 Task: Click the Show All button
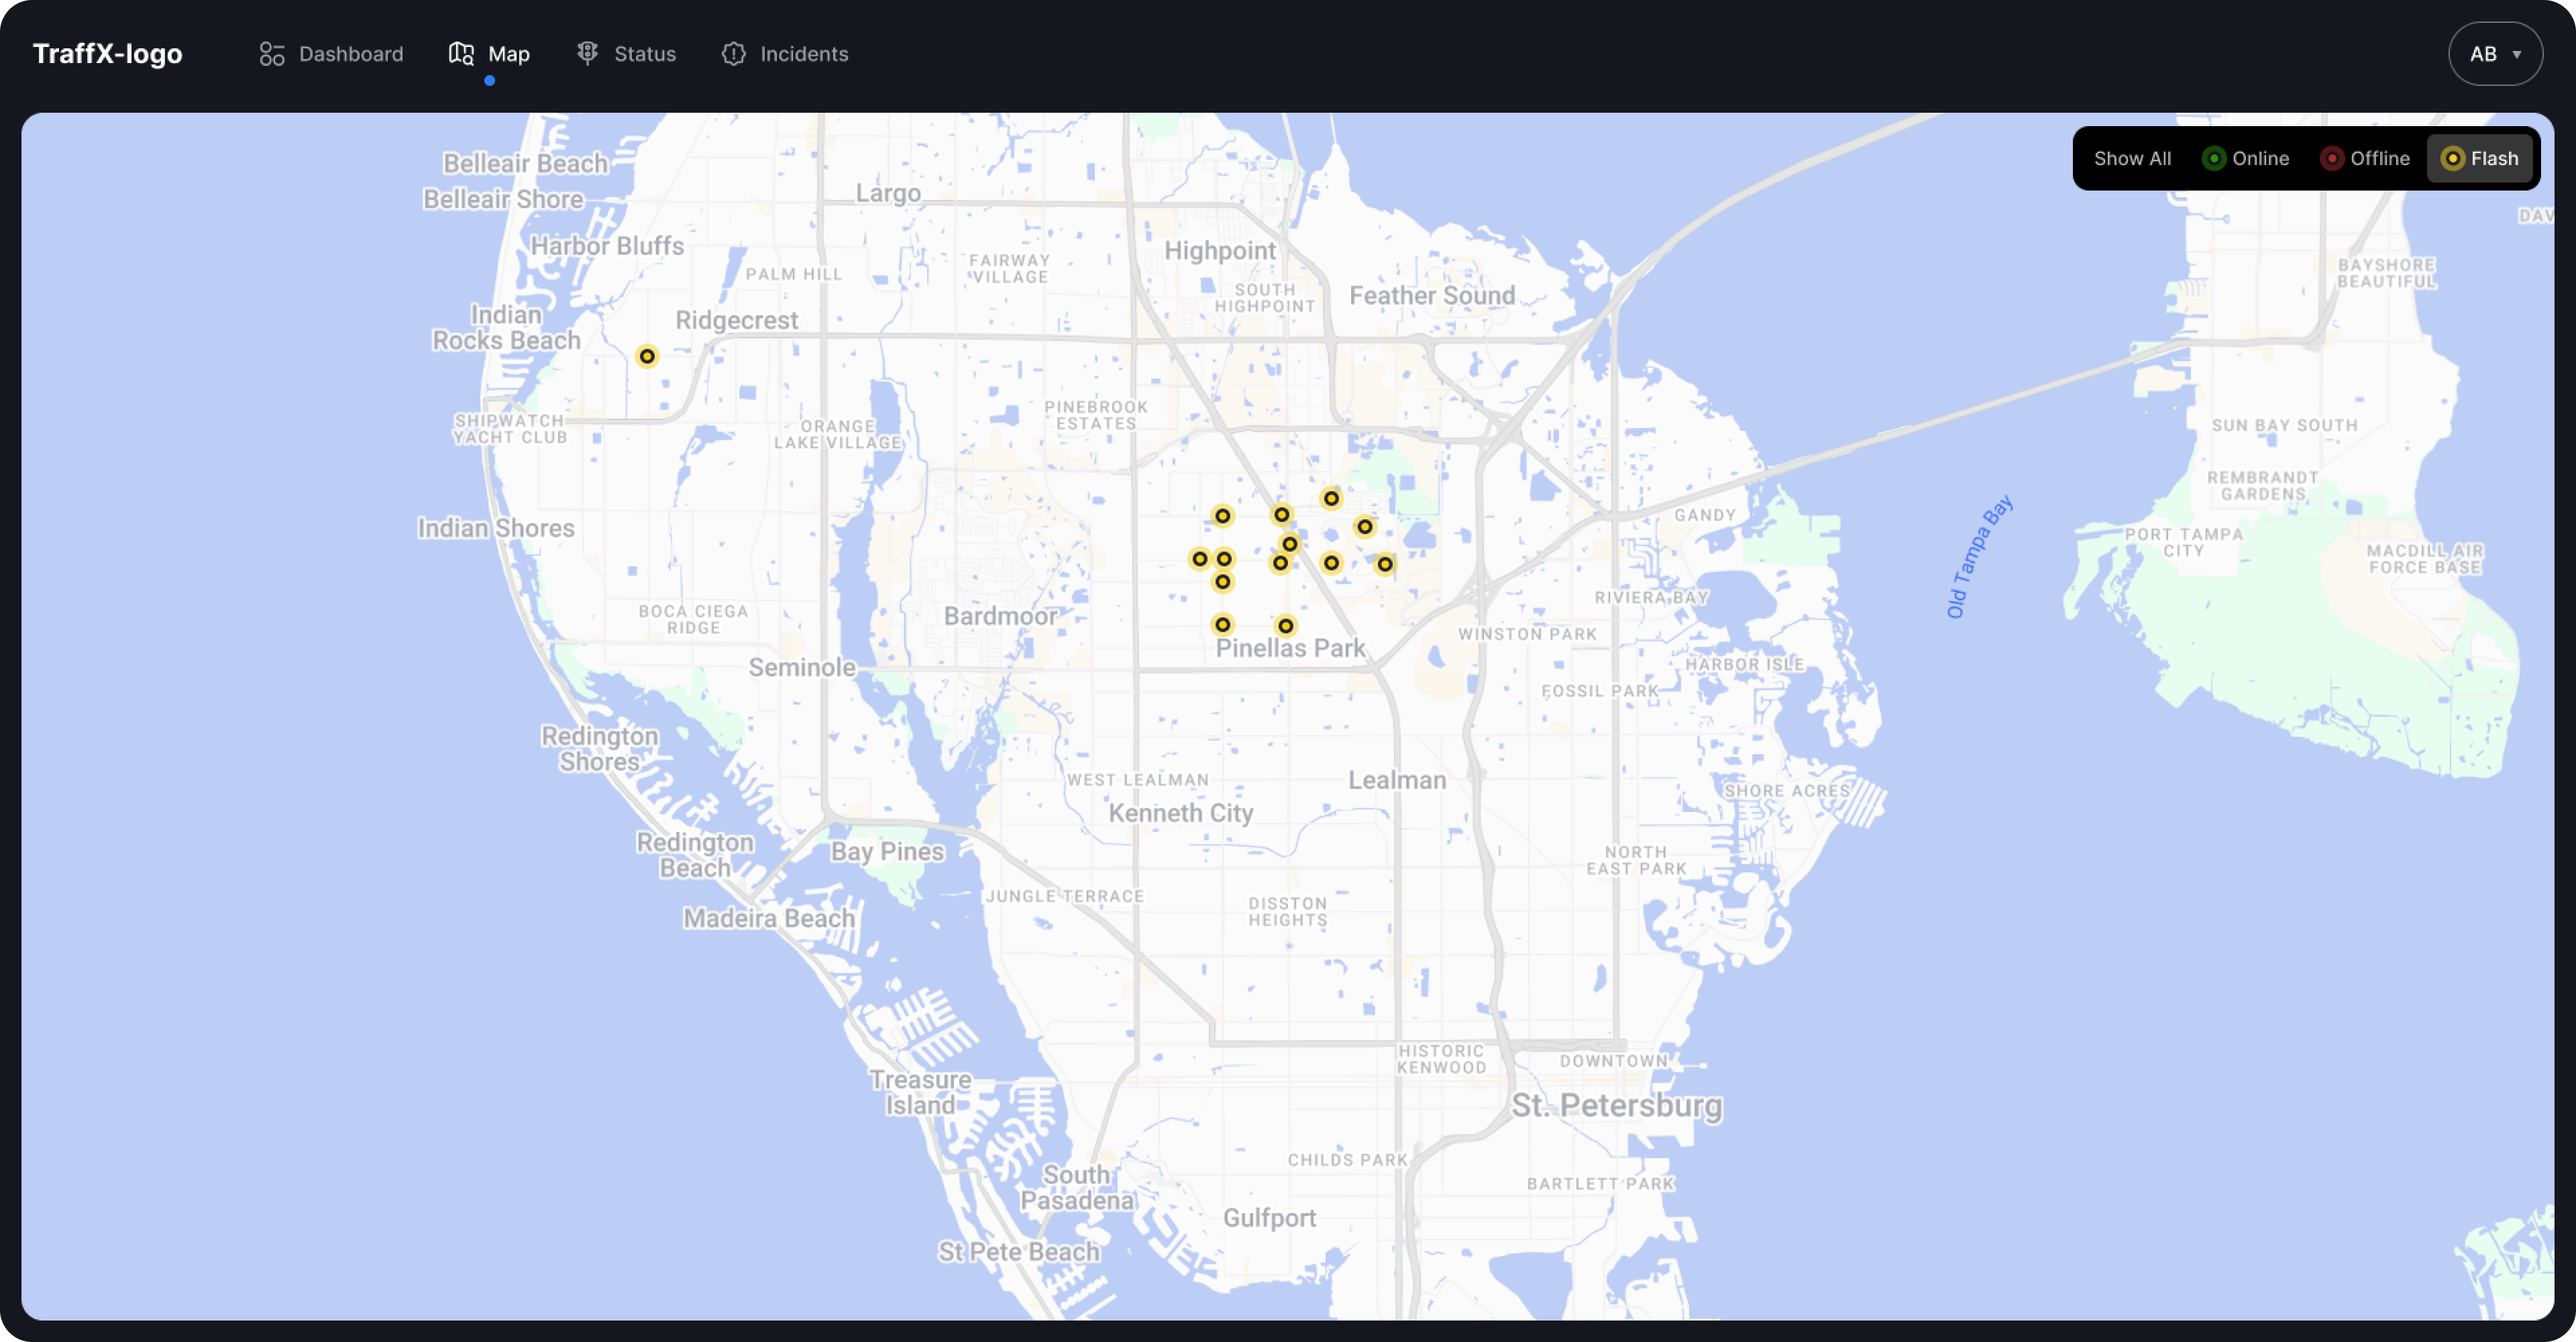(2133, 158)
